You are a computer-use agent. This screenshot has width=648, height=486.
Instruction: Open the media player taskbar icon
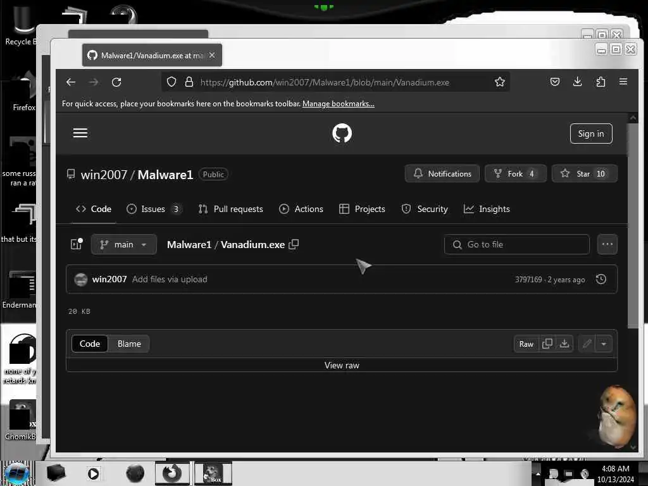94,473
